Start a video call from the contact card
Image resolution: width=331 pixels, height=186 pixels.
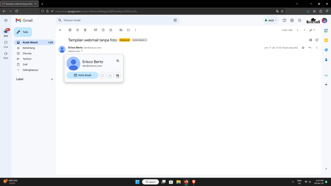(x=110, y=76)
